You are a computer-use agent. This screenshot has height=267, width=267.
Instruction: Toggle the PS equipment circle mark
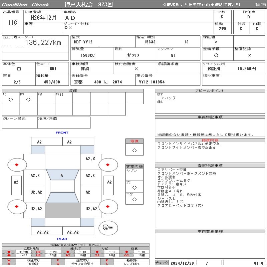pos(28,99)
